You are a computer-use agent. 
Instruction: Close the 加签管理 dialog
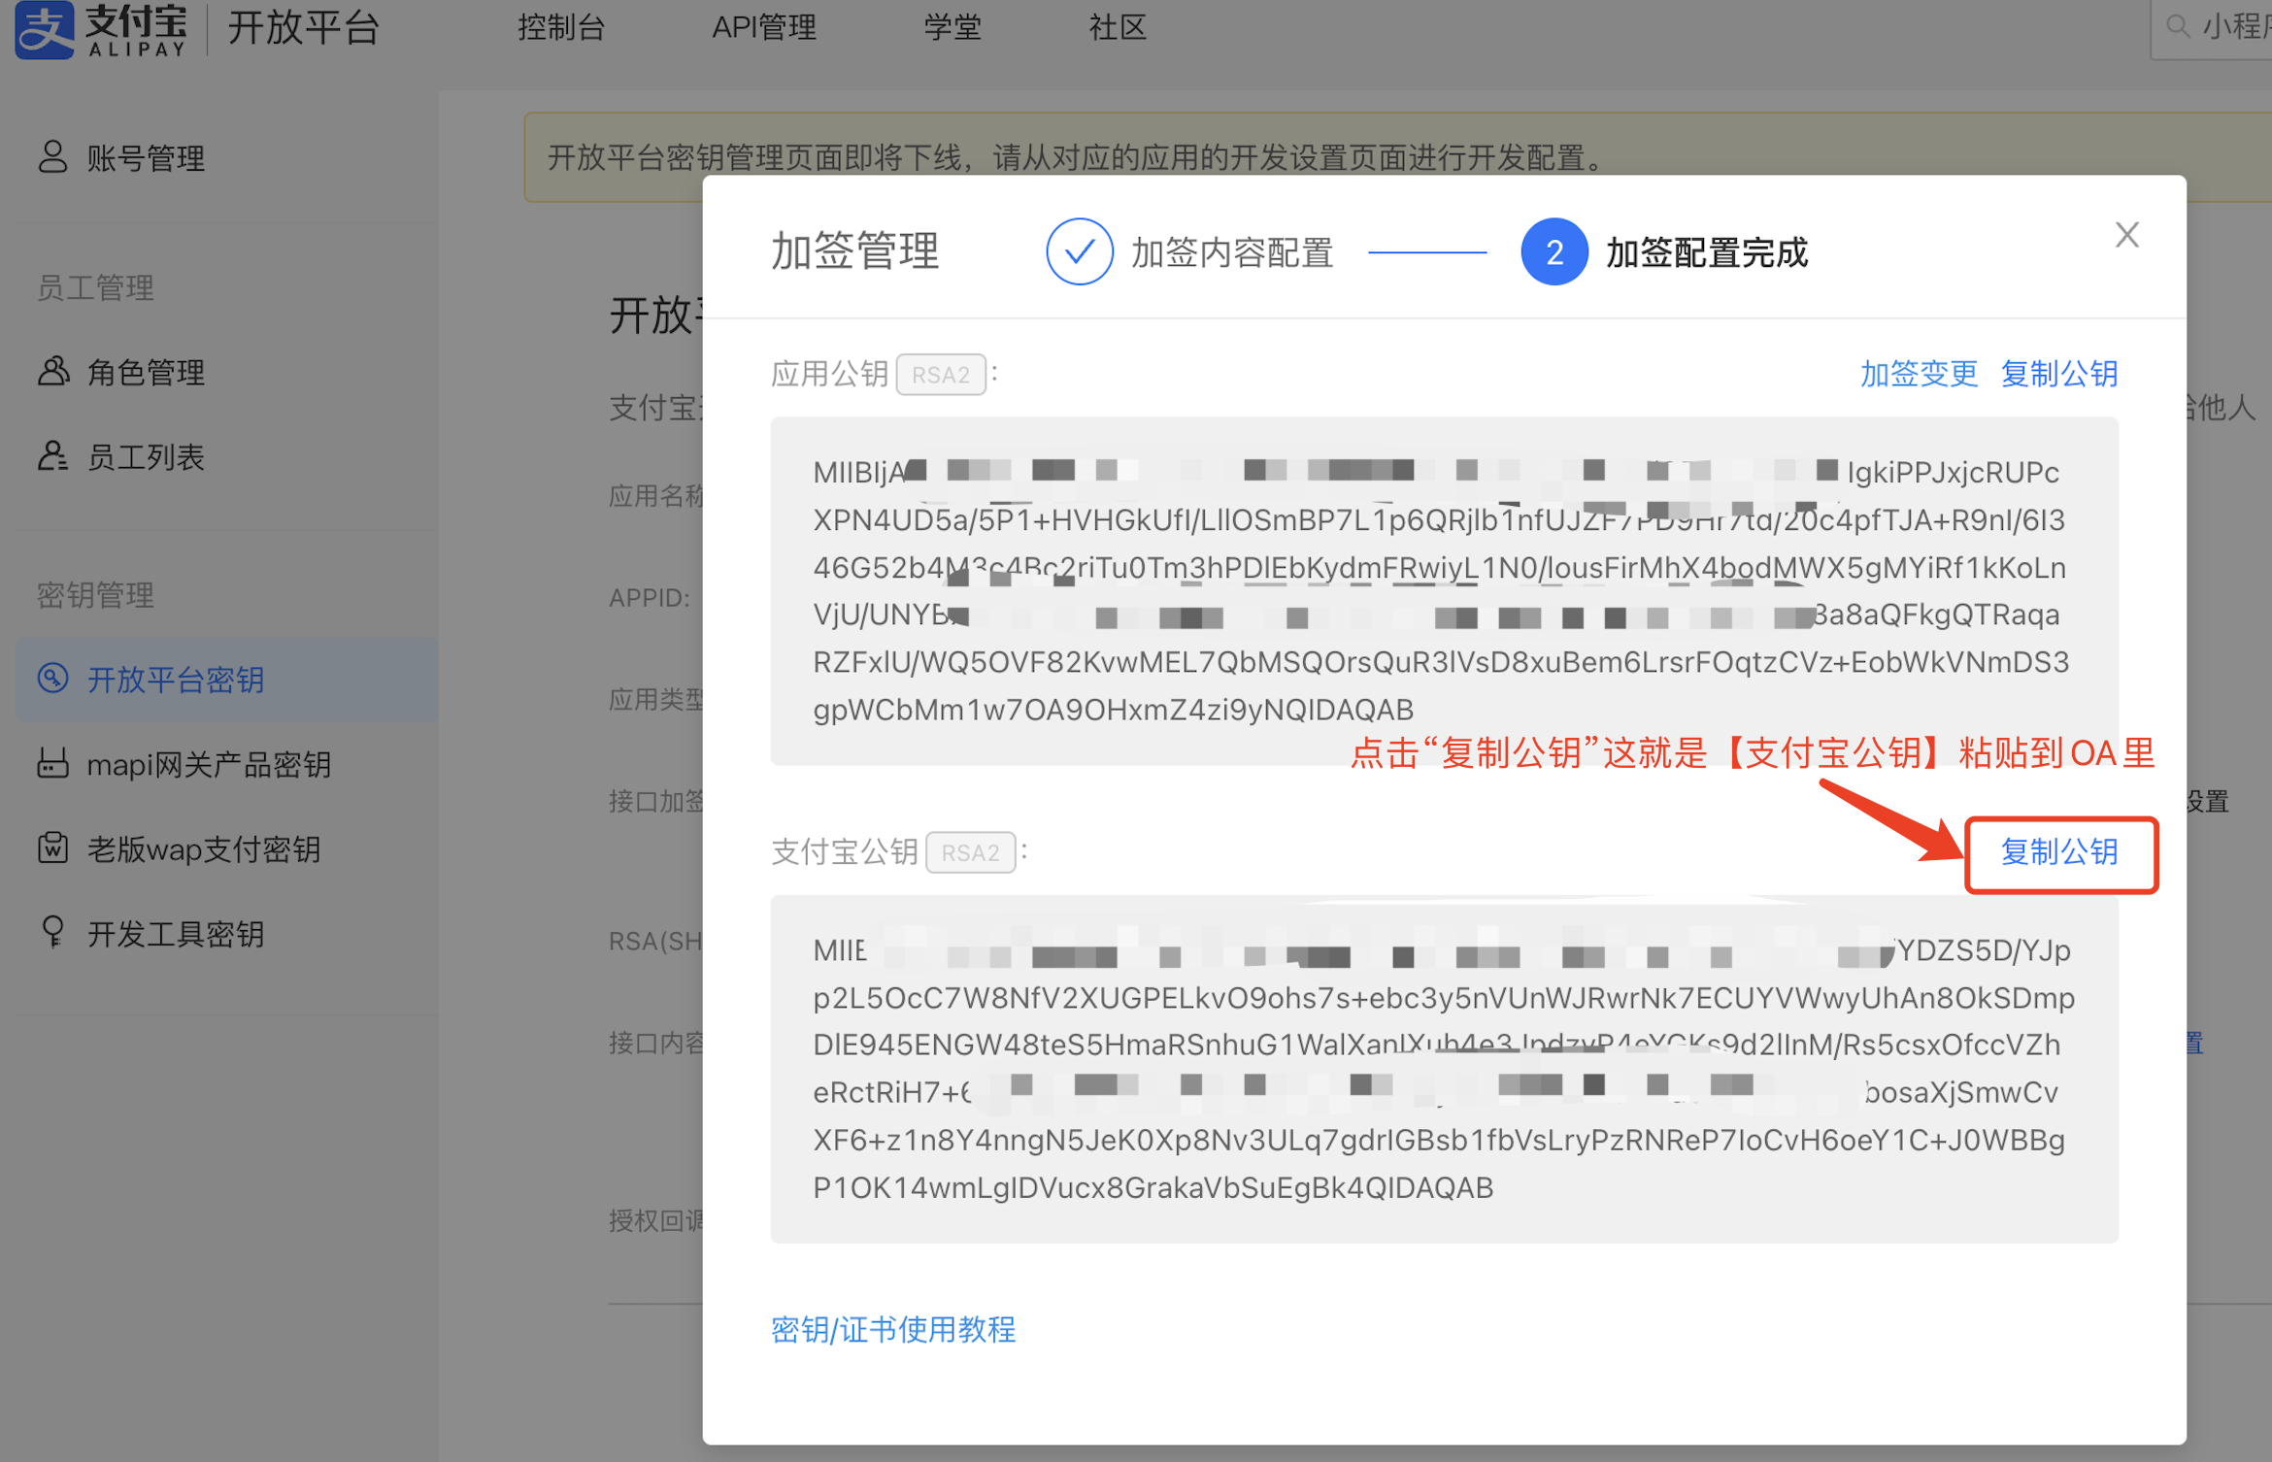point(2126,235)
